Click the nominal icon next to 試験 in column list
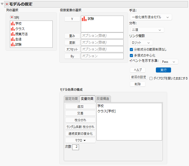Viewport: 189px width, 166px height. tap(13, 45)
